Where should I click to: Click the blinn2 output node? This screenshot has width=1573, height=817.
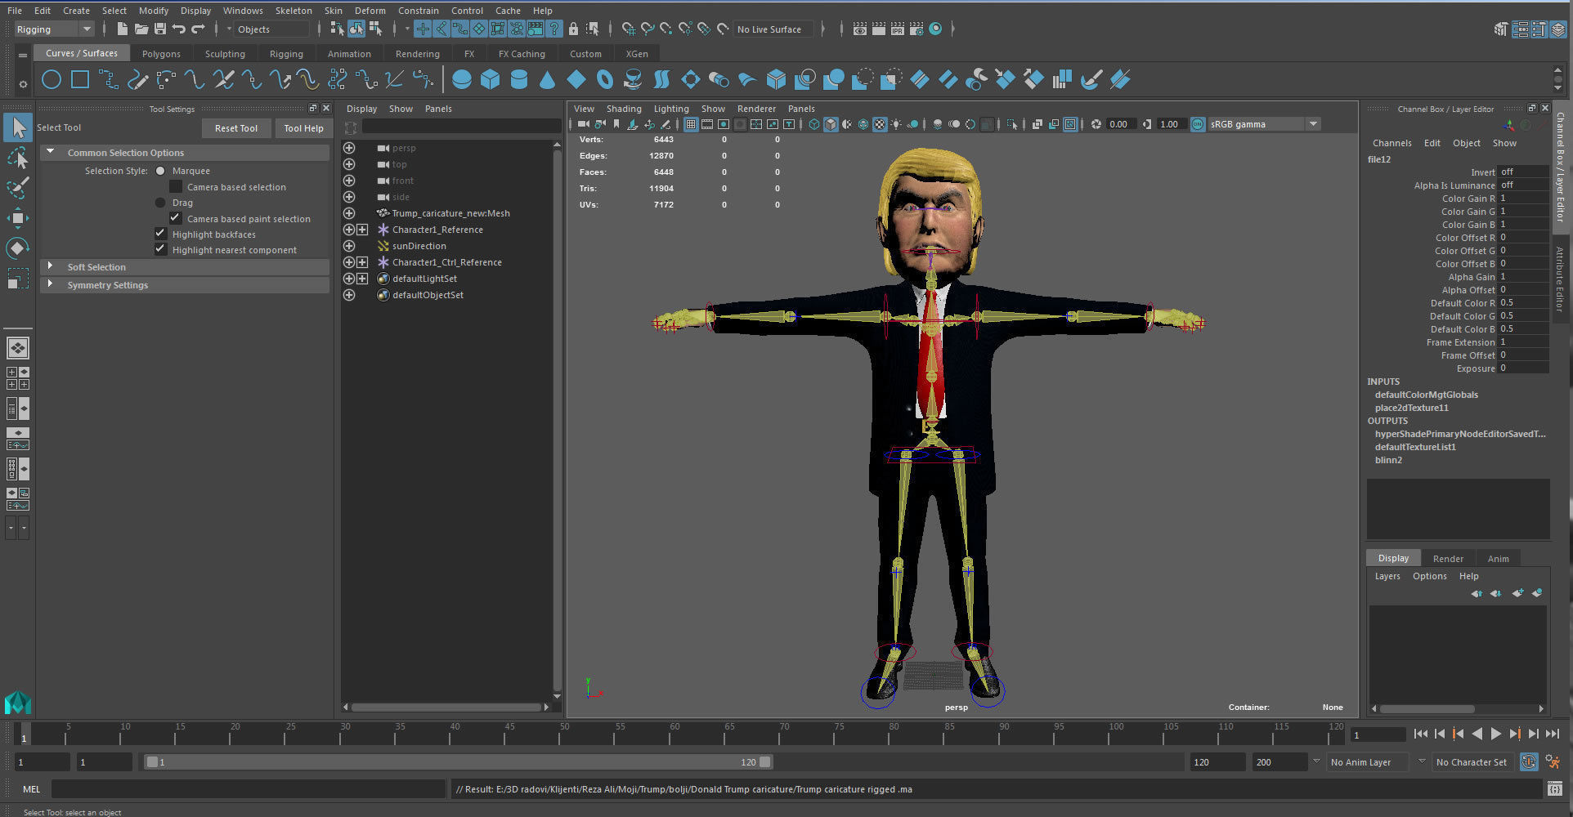[1388, 460]
